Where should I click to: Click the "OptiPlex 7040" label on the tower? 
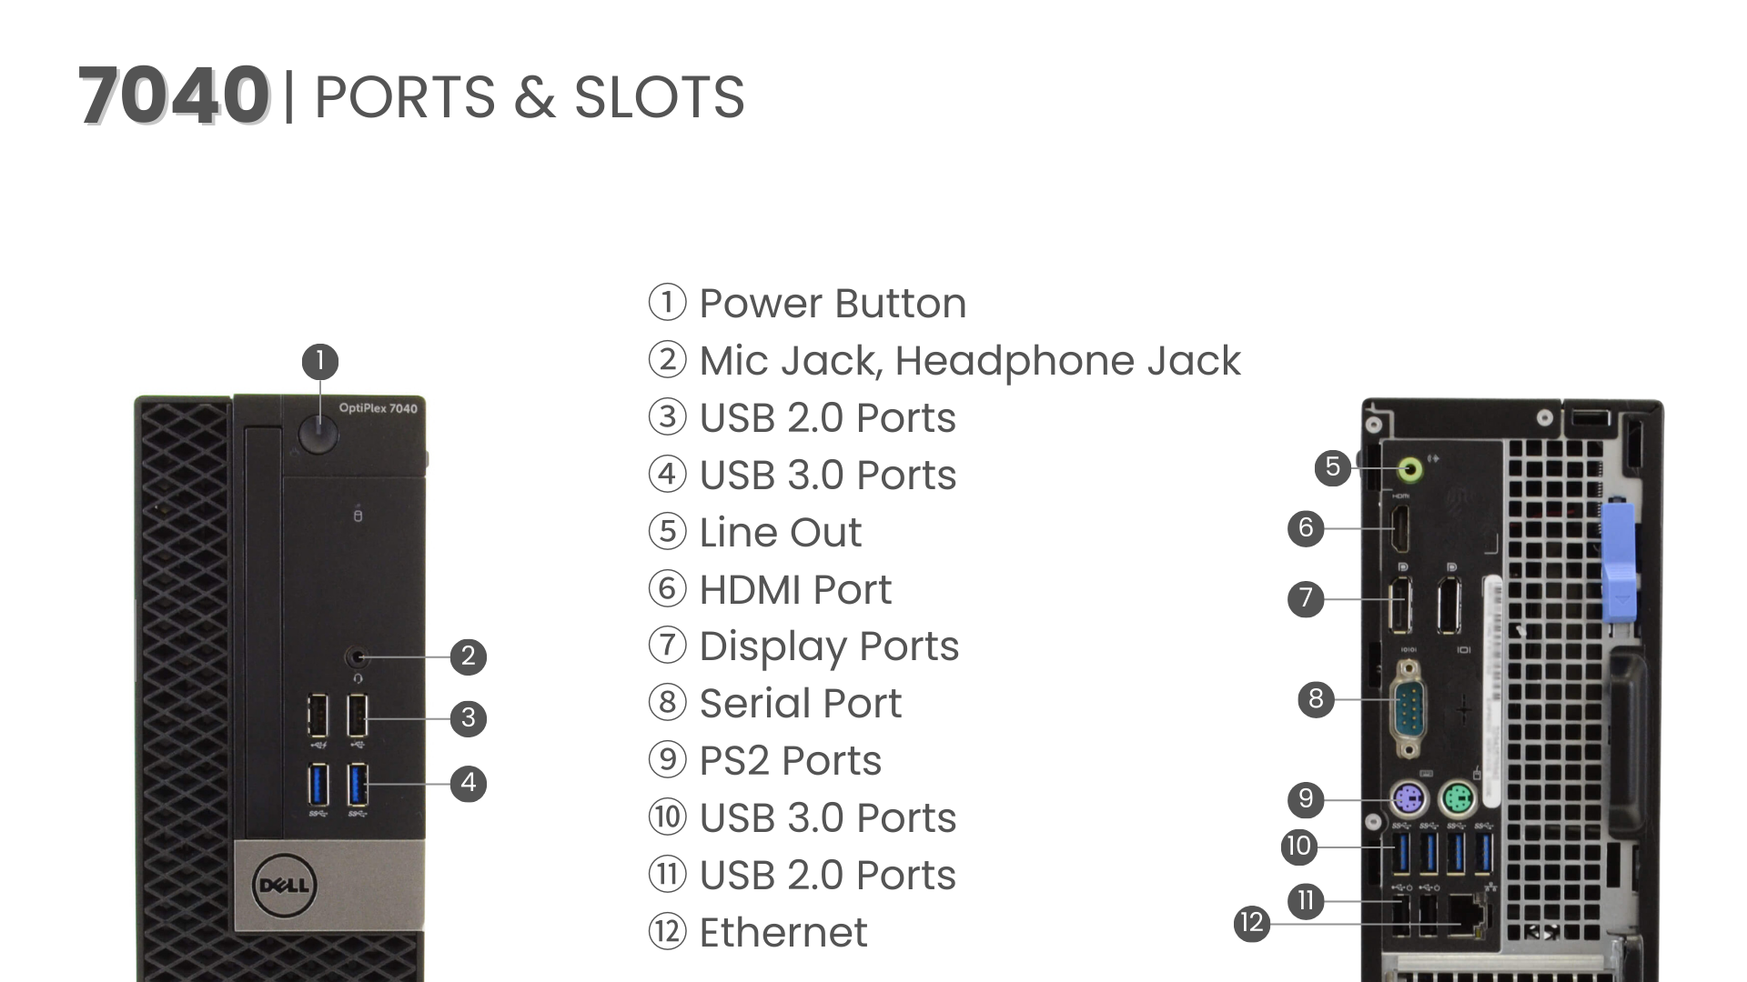378,408
